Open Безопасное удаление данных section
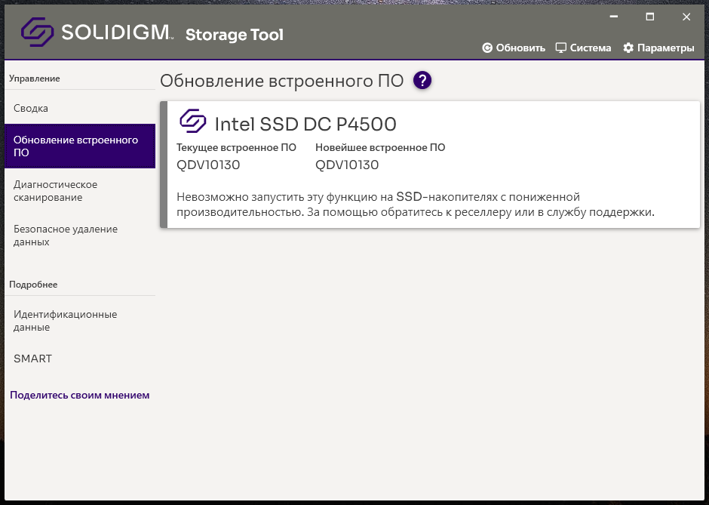Viewport: 709px width, 505px height. coord(80,236)
